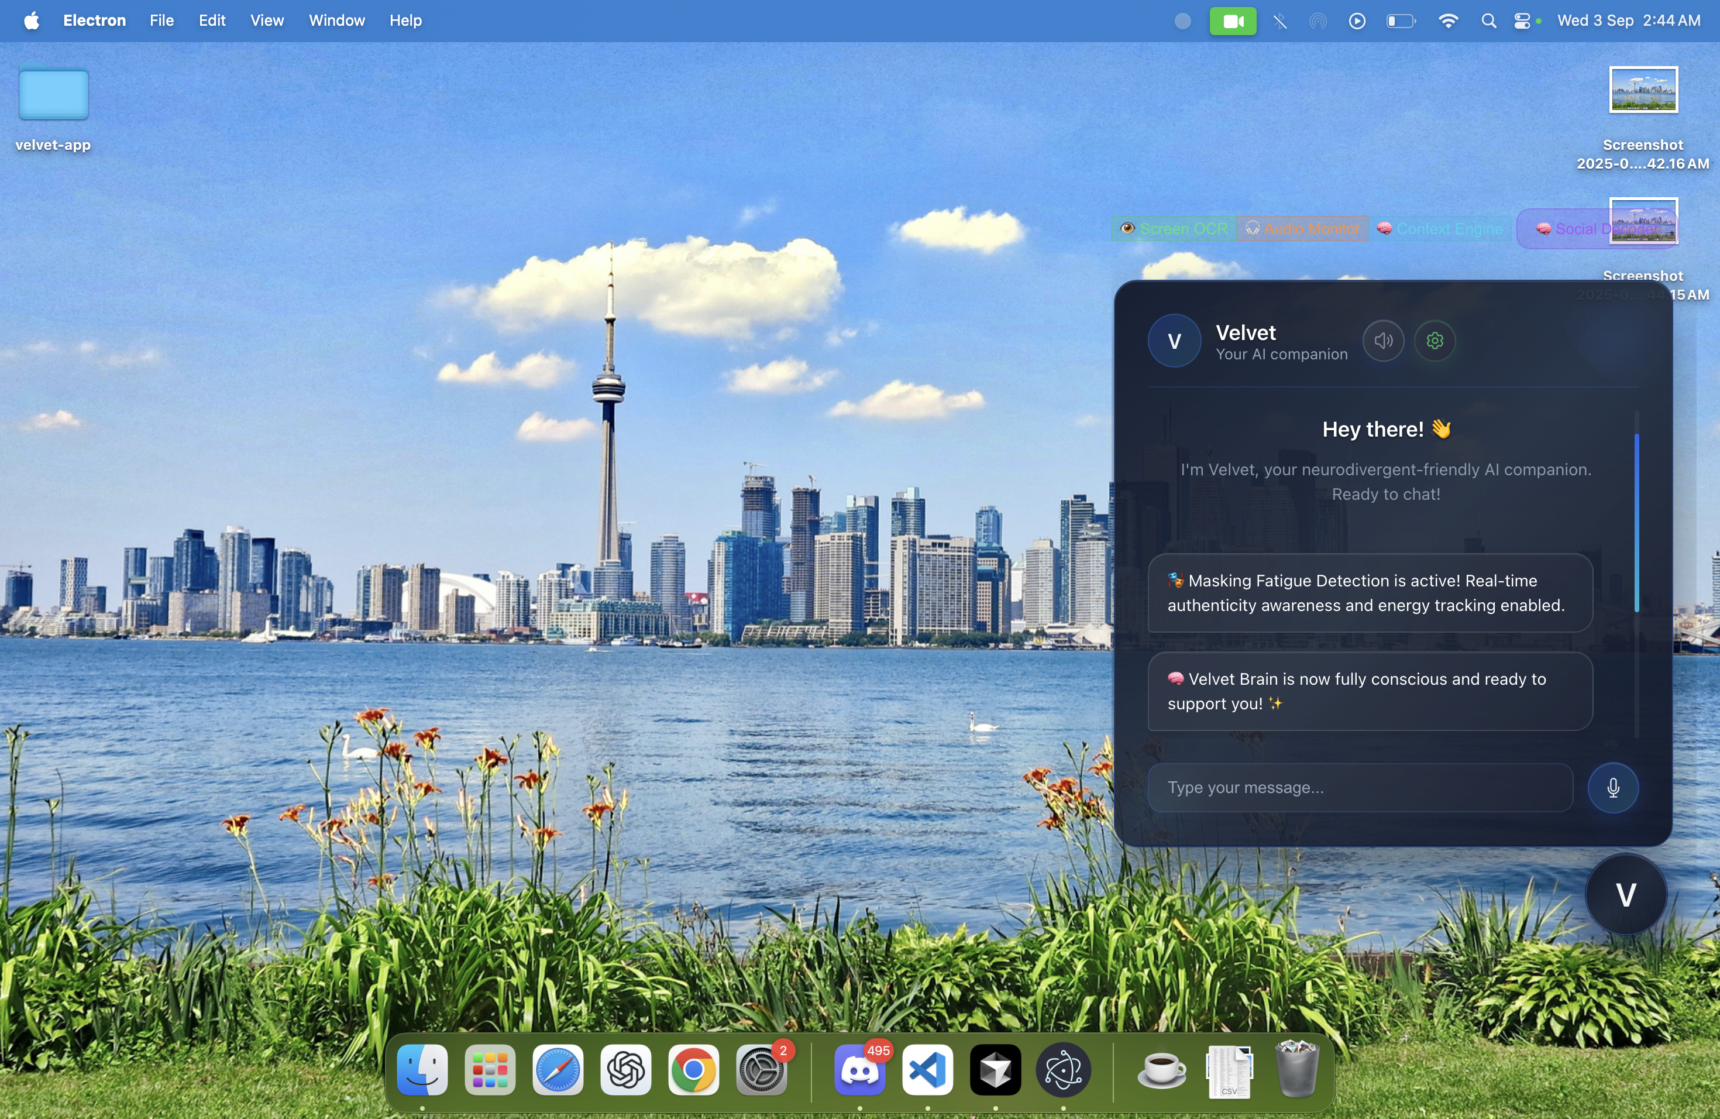Click the floating round V launcher button
Viewport: 1720px width, 1119px height.
tap(1625, 895)
